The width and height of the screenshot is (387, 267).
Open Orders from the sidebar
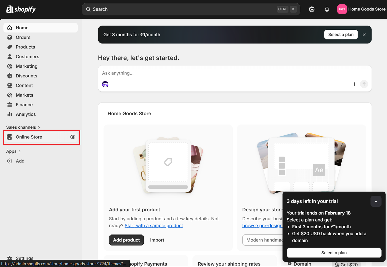tap(23, 37)
